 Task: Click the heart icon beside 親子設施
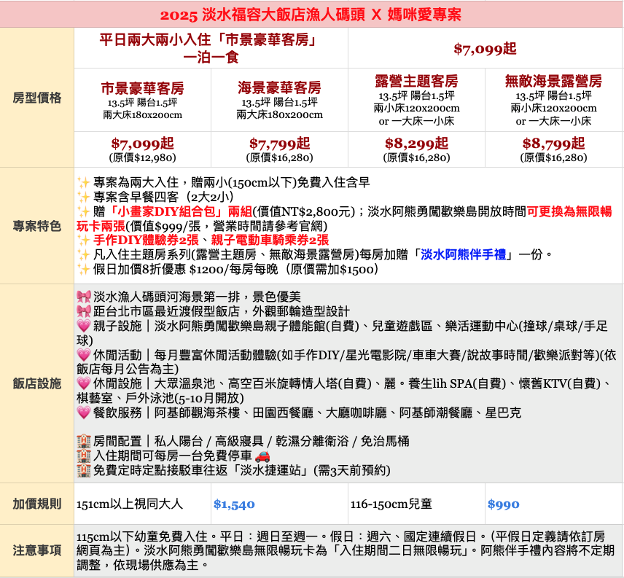pyautogui.click(x=83, y=326)
